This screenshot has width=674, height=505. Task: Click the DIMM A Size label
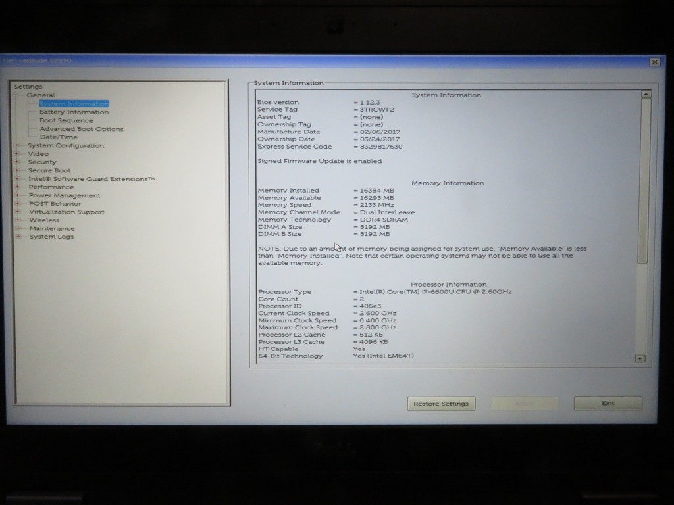(x=280, y=227)
